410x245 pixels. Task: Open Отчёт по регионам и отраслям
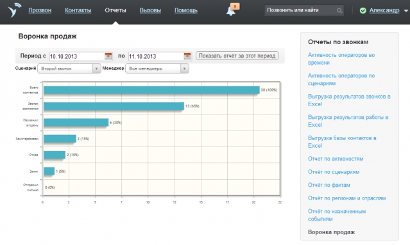346,198
